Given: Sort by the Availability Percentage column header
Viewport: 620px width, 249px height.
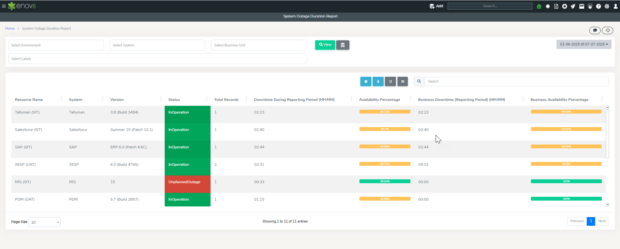Looking at the screenshot, I should (385, 100).
